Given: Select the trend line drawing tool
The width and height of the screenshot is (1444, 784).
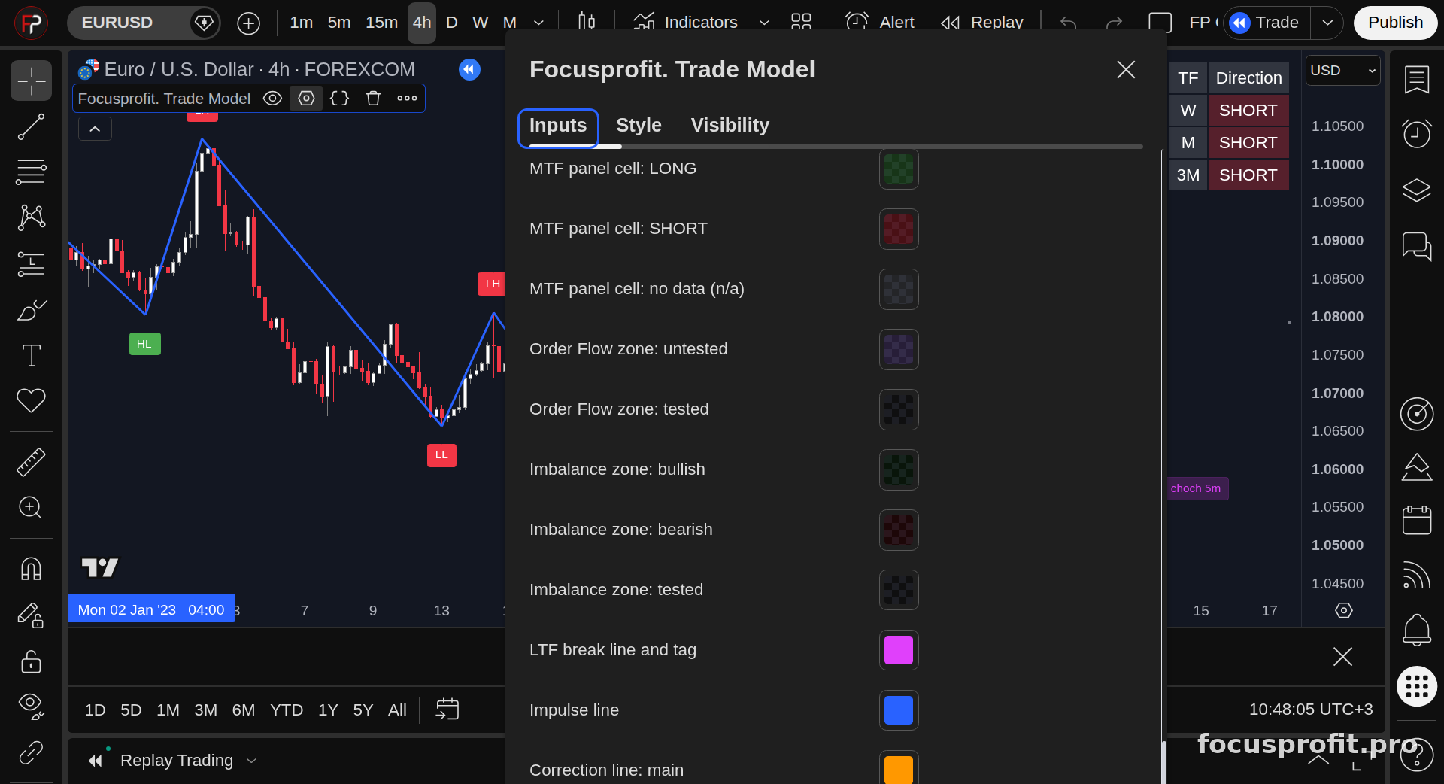Looking at the screenshot, I should (31, 127).
